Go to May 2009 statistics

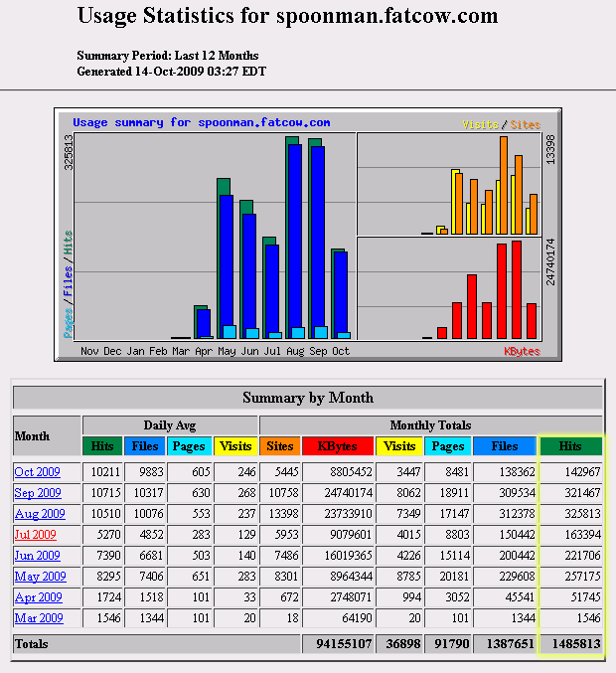(40, 577)
